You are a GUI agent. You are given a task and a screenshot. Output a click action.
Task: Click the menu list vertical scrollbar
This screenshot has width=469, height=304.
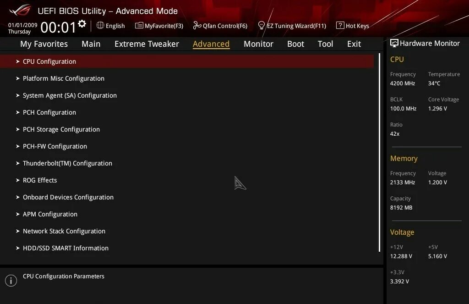(x=379, y=152)
